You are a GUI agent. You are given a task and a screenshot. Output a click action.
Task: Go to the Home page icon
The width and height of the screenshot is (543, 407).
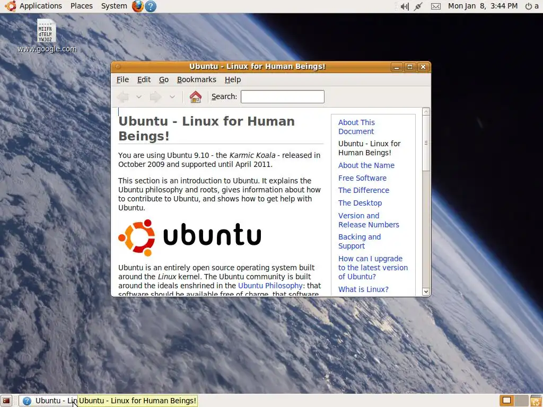point(196,97)
